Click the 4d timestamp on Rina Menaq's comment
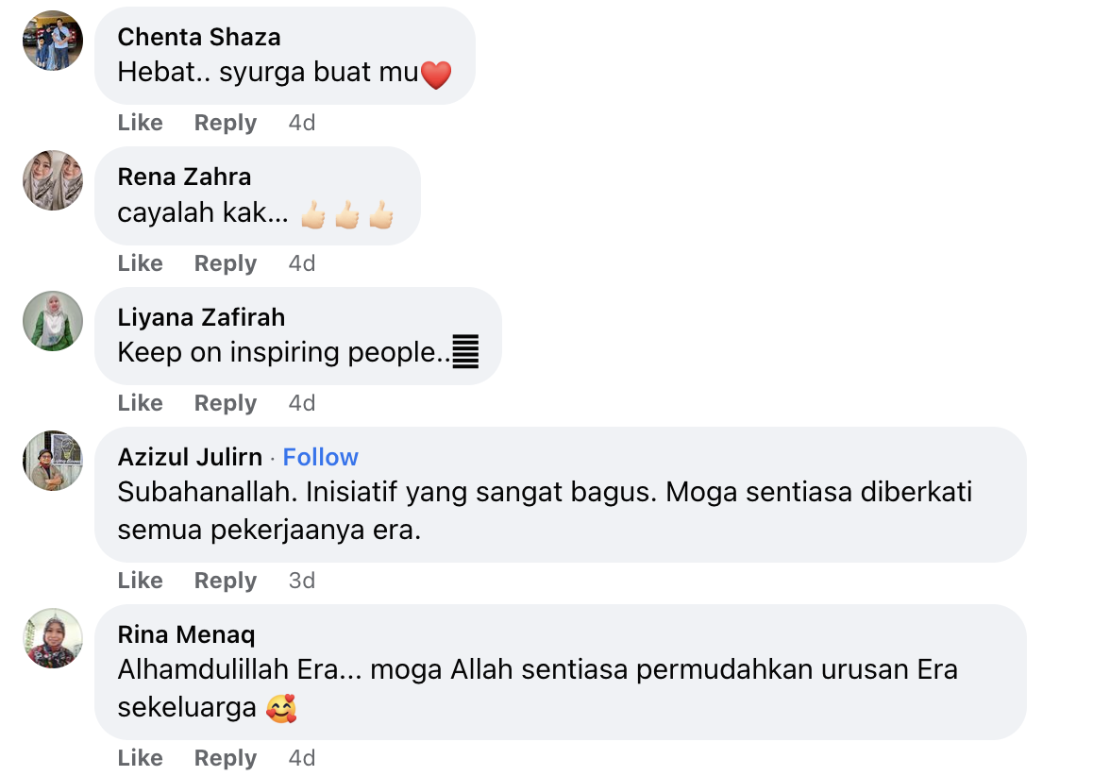This screenshot has width=1093, height=776. 301,758
